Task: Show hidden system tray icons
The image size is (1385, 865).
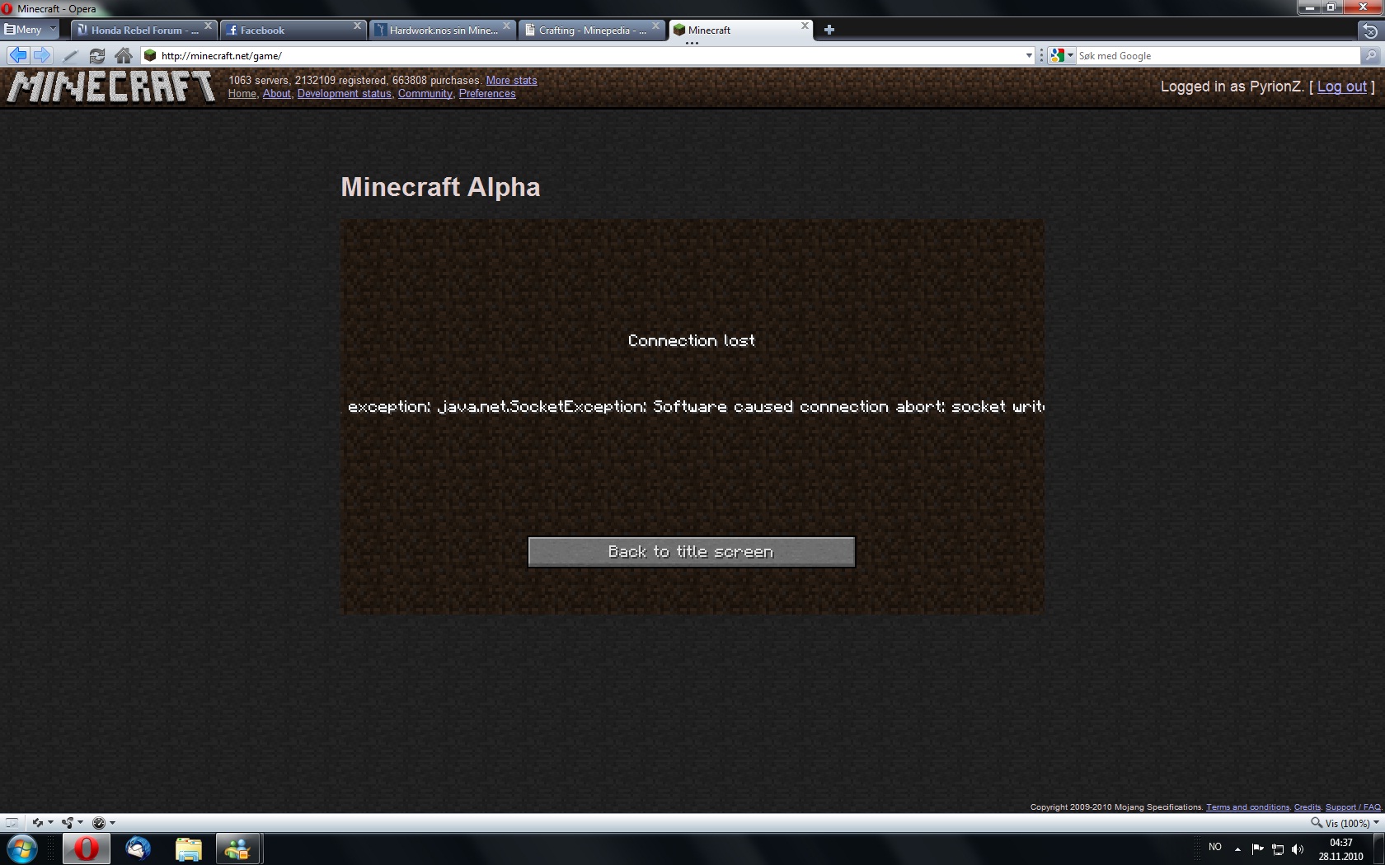Action: [1237, 849]
